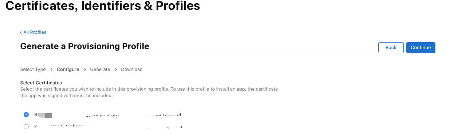Choose the second certificate radio button

click(26, 127)
